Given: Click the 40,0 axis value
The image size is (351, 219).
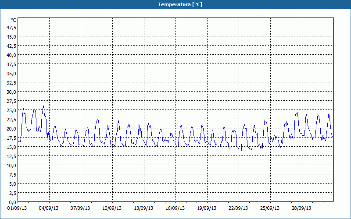Looking at the screenshot, I should tap(11, 55).
